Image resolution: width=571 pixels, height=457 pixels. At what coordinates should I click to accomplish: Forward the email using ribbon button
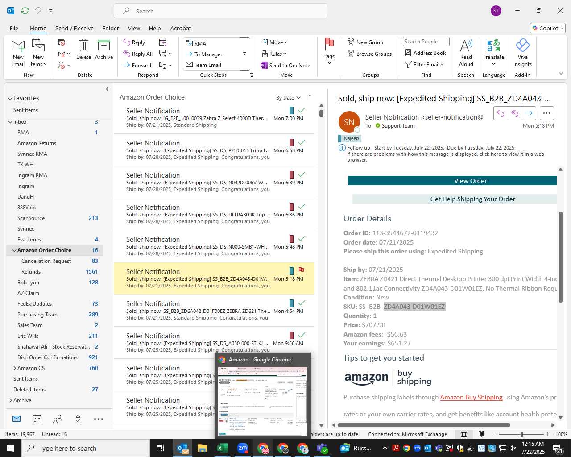[137, 65]
